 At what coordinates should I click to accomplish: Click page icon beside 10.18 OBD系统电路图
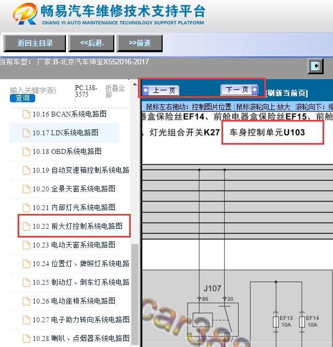pos(26,152)
